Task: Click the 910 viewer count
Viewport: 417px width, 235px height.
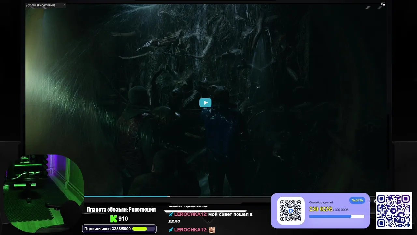Action: coord(123,219)
